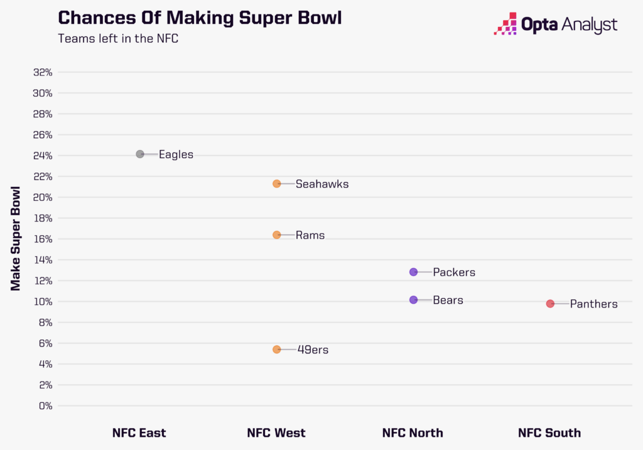Click the Eagles text label

(176, 154)
